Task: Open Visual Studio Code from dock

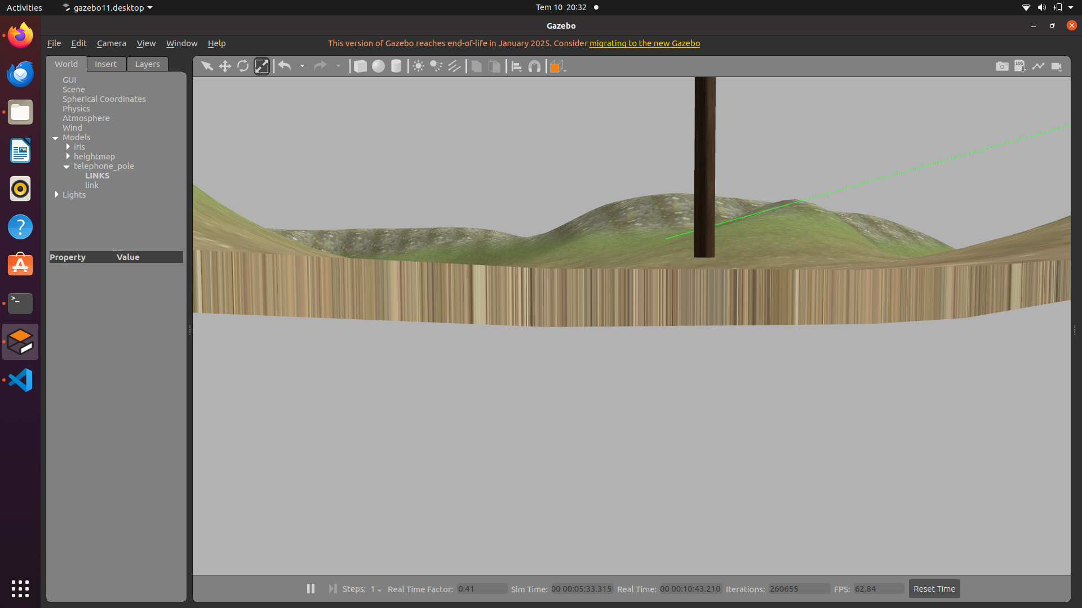Action: pos(20,380)
